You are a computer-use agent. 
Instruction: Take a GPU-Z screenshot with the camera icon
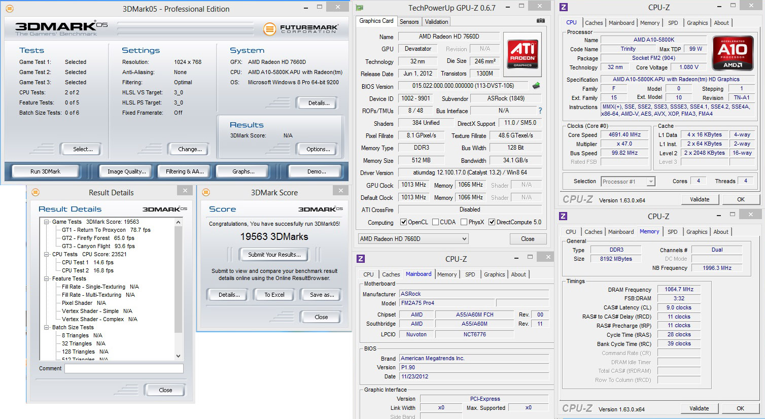click(x=541, y=21)
